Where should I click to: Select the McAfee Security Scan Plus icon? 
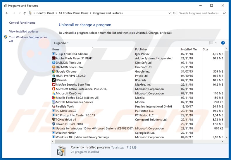point(54,85)
